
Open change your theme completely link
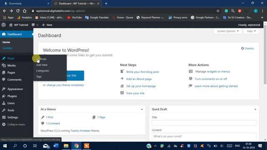tap(65, 85)
